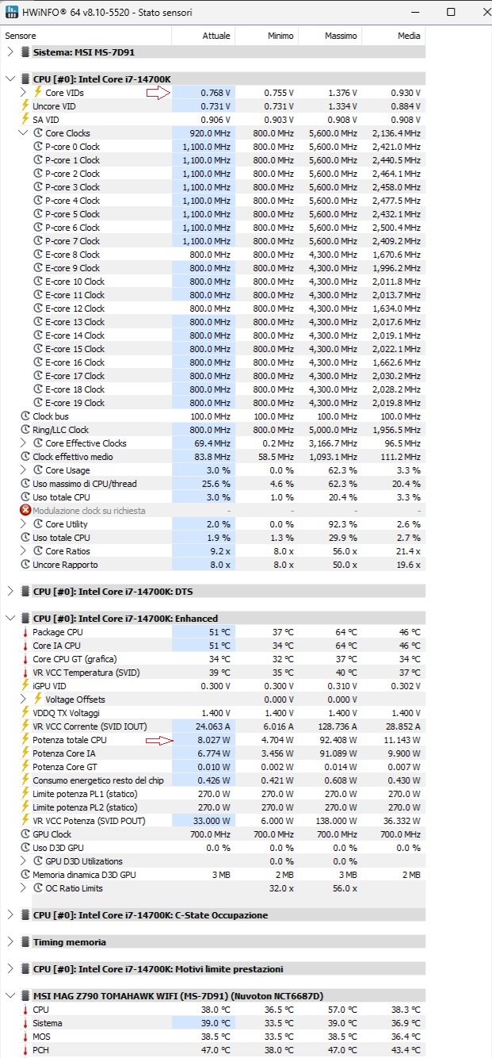
Task: Click the Attuale column header
Action: [x=204, y=36]
